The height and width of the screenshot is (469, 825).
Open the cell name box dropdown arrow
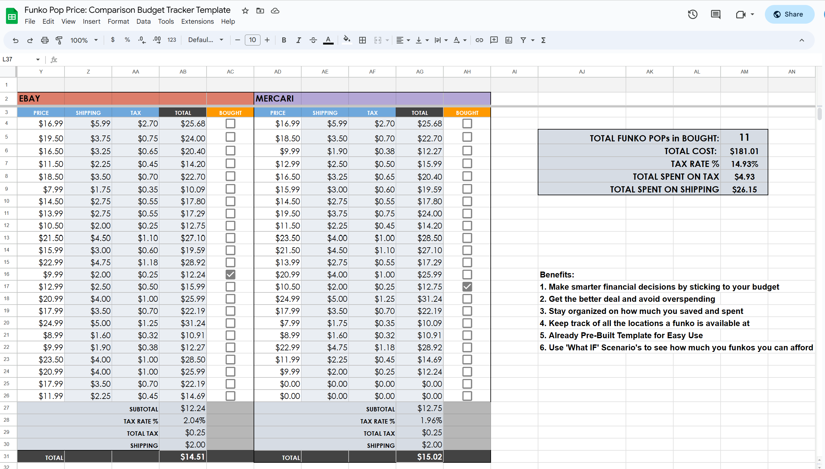[x=38, y=59]
